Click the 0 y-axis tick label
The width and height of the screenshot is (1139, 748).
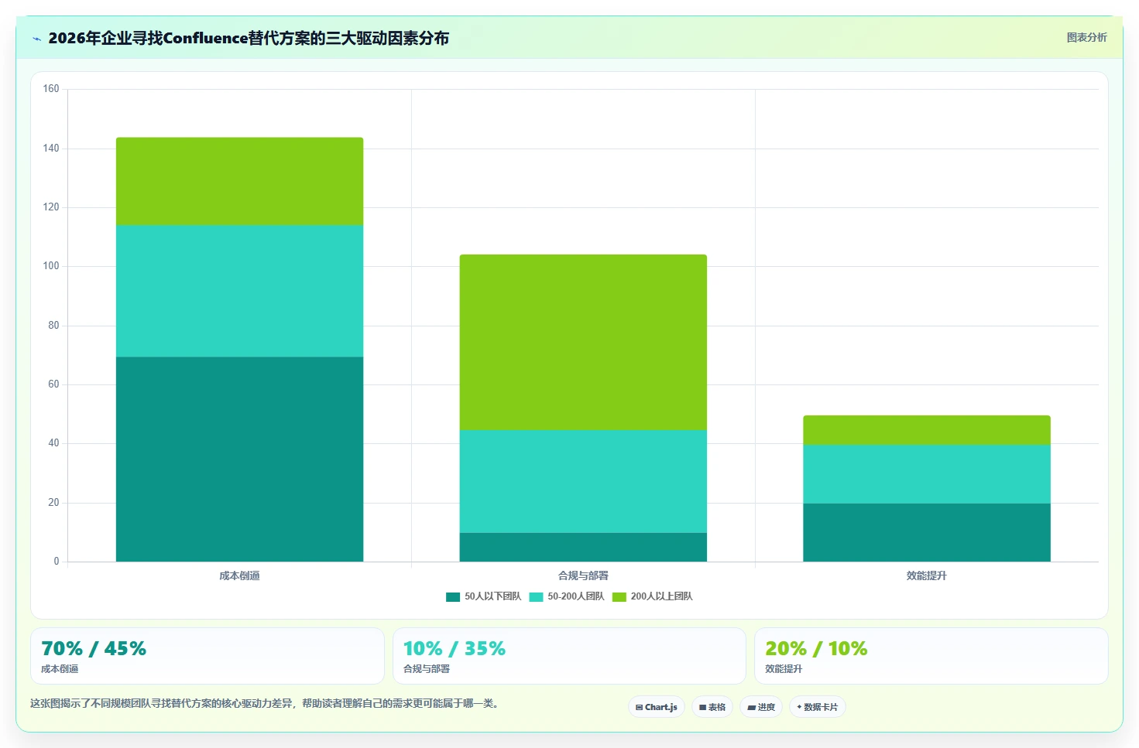point(57,562)
